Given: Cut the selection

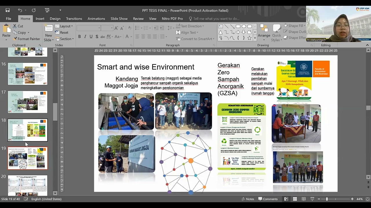Looking at the screenshot, I should [18, 26].
